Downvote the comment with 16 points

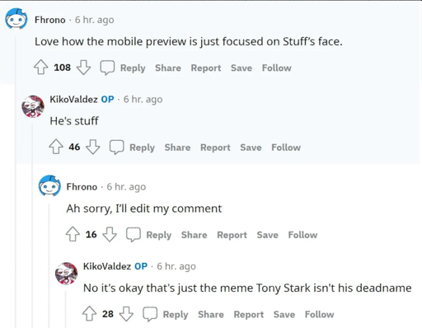pyautogui.click(x=110, y=234)
